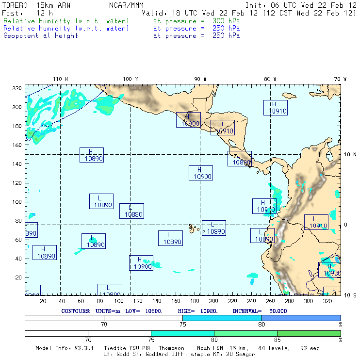359x359 pixels.
Task: Click the 'Noah LSM' text
Action: click(210, 348)
